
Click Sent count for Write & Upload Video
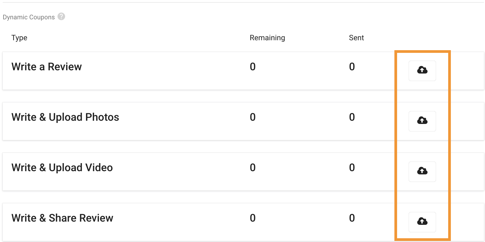[352, 167]
